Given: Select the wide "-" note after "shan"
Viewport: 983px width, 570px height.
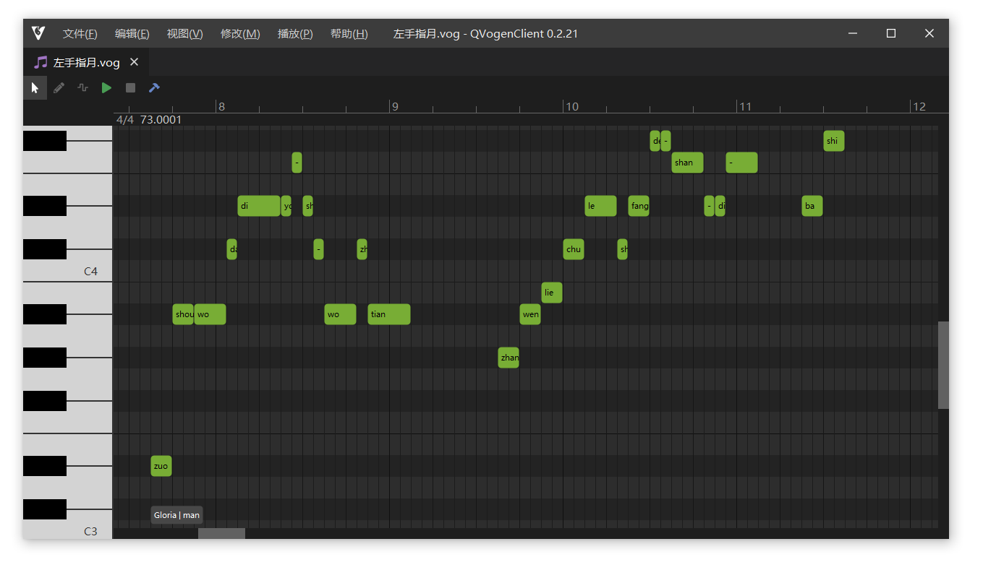Looking at the screenshot, I should 742,163.
